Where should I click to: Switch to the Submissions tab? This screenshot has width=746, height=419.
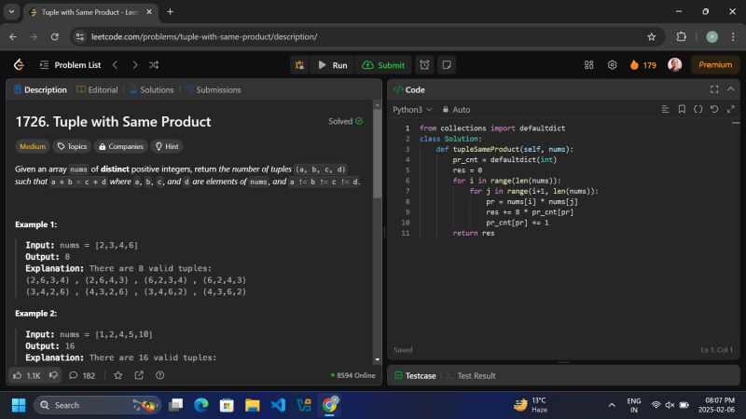click(214, 89)
